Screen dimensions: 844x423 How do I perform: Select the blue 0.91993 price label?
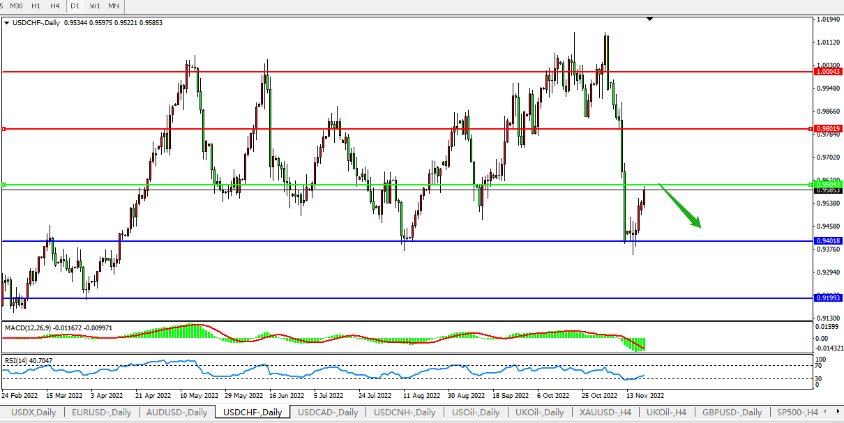(x=828, y=298)
